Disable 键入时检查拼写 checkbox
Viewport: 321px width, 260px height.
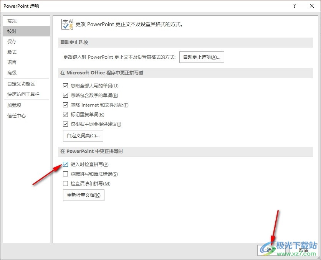point(65,165)
